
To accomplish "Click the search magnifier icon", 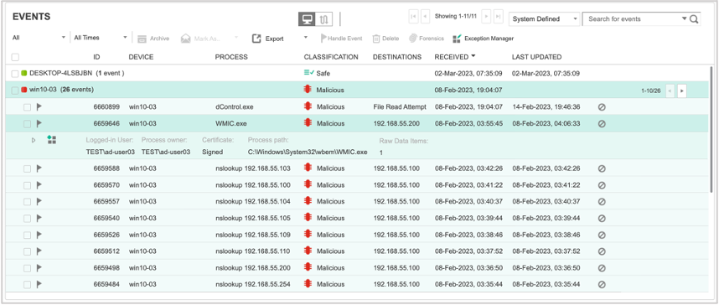I will (x=694, y=19).
